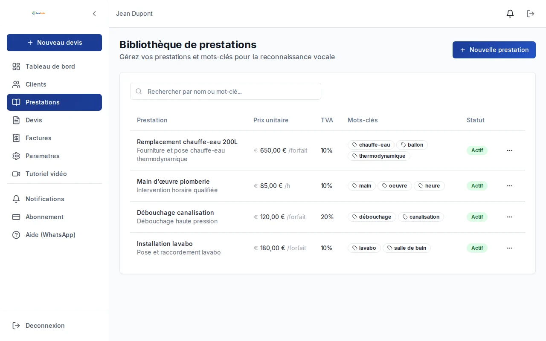Click the app logo in the sidebar
The width and height of the screenshot is (546, 341).
pyautogui.click(x=38, y=13)
